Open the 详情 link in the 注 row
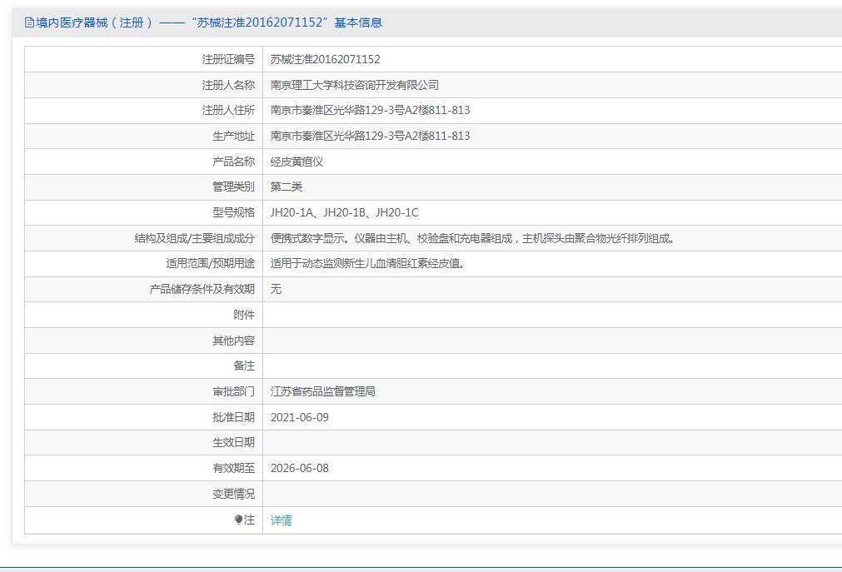 281,520
